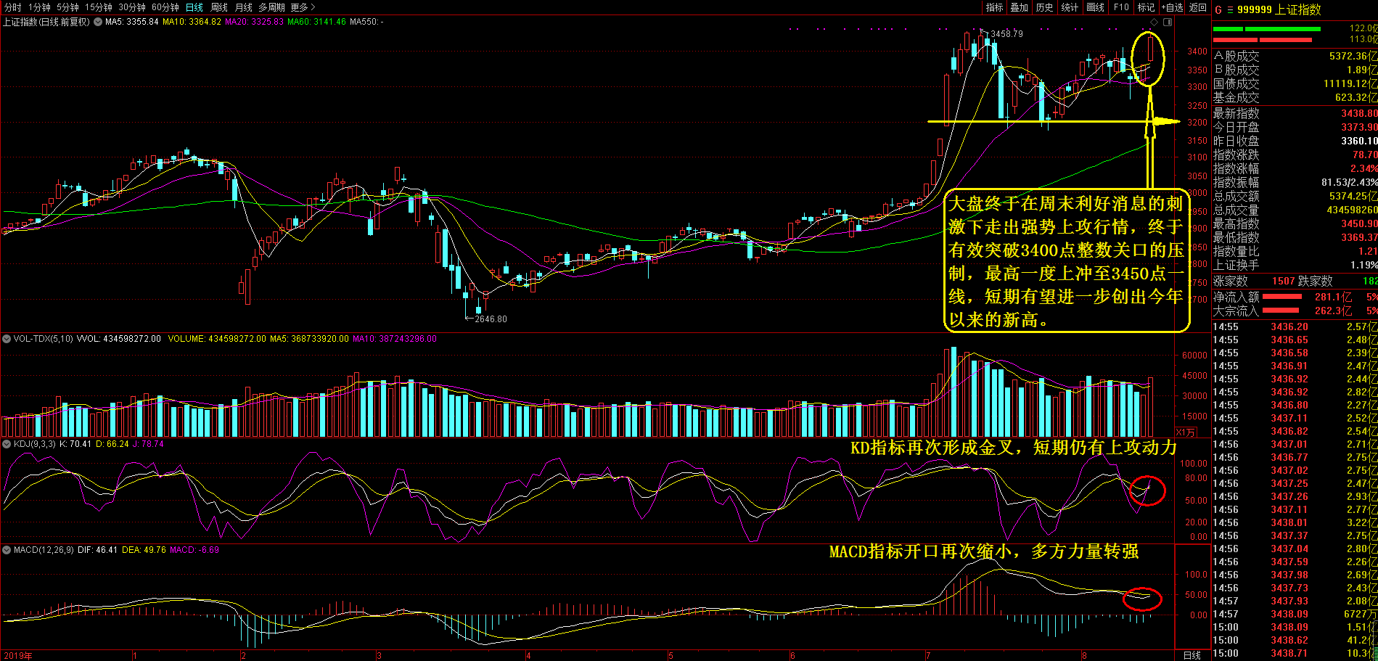Open the main chart indicator dropdown arrow
Image resolution: width=1378 pixels, height=661 pixels.
97,22
